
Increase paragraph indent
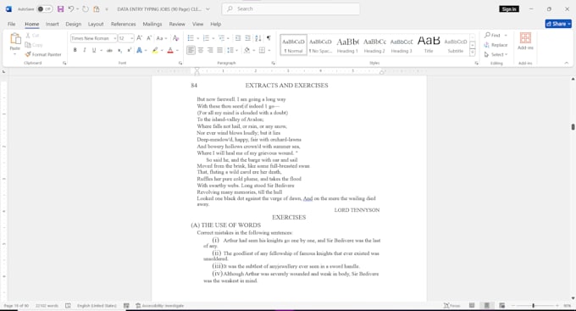pyautogui.click(x=247, y=38)
